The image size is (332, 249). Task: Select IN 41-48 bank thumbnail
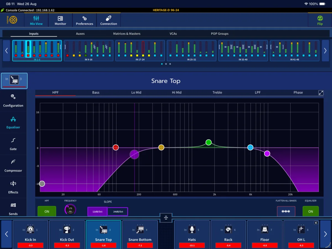pos(294,51)
